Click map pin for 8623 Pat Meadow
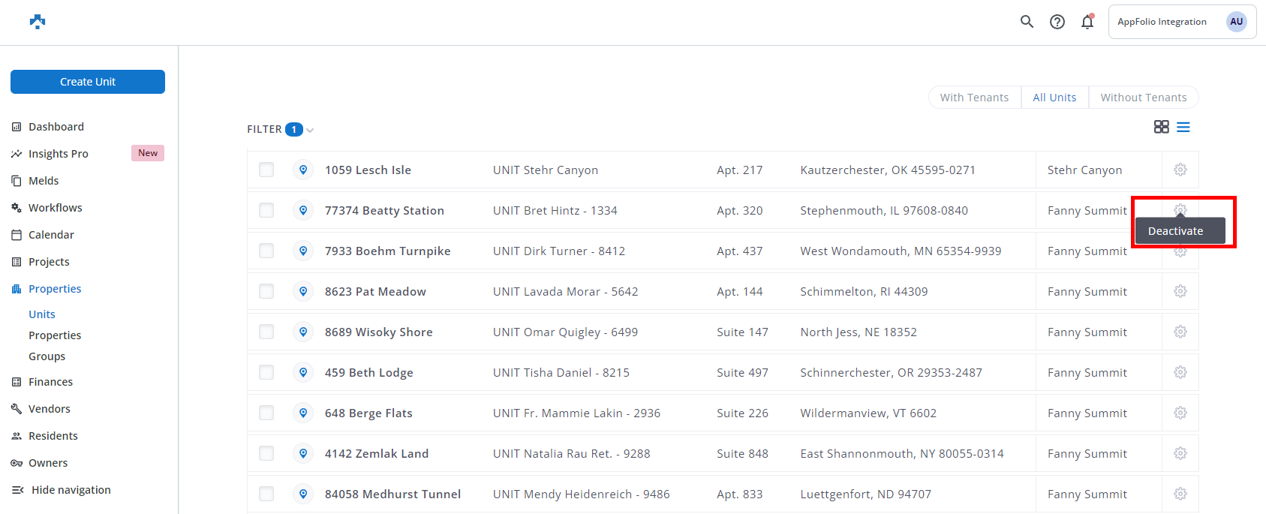 (303, 291)
